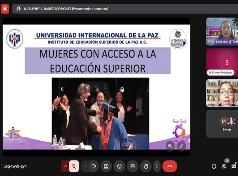Viewport: 238px width, 176px height.
Task: Click the collapse view icon on presentation
Action: pos(181,146)
